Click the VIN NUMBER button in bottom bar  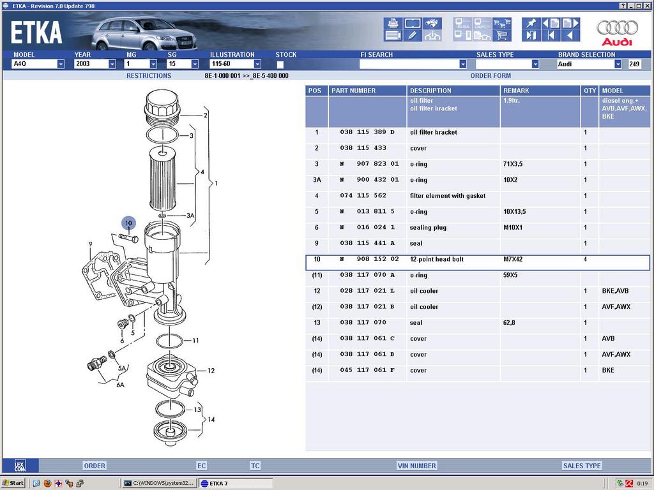416,466
